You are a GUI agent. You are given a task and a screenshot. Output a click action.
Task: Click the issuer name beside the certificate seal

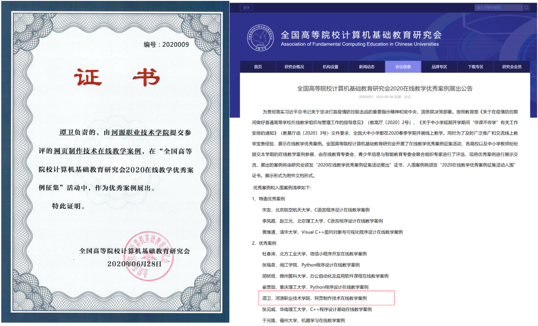(x=134, y=251)
